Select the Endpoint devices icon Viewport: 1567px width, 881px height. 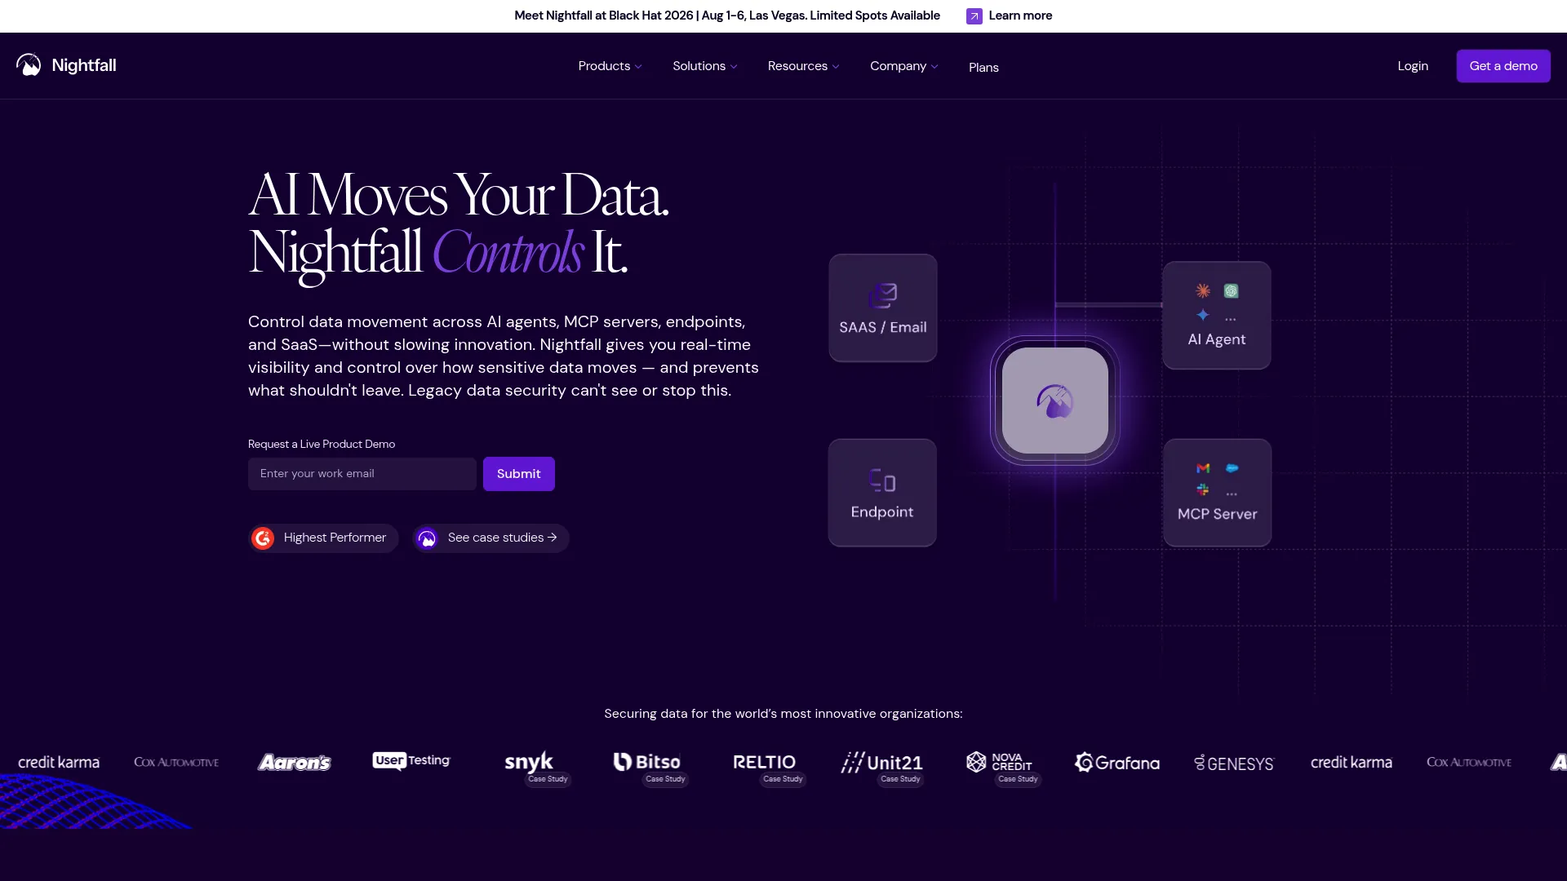[x=882, y=480]
